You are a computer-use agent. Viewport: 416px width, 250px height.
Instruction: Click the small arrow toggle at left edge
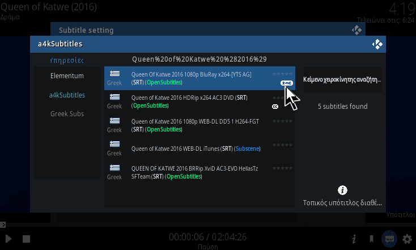click(3, 225)
